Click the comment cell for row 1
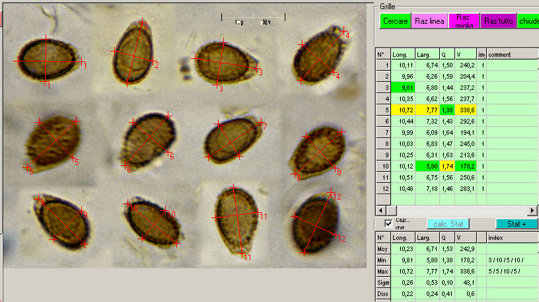This screenshot has height=302, width=539. click(512, 65)
